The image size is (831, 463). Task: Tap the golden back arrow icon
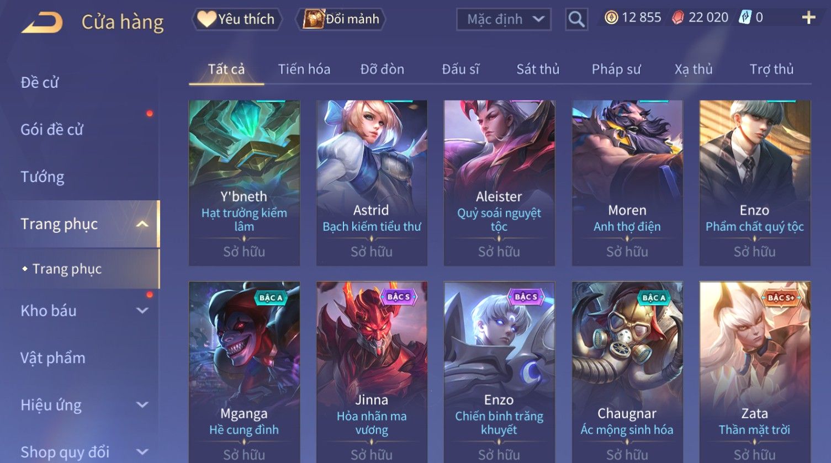coord(42,22)
